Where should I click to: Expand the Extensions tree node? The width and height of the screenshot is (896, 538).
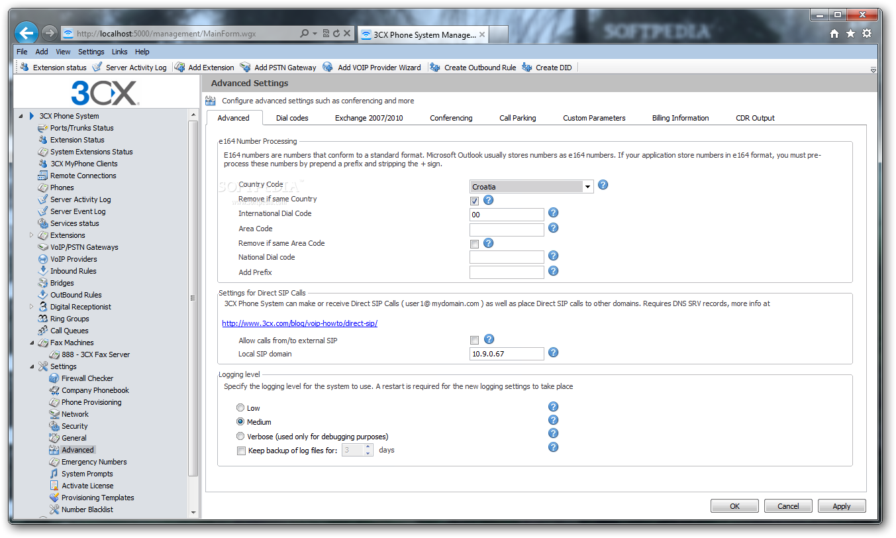click(32, 235)
